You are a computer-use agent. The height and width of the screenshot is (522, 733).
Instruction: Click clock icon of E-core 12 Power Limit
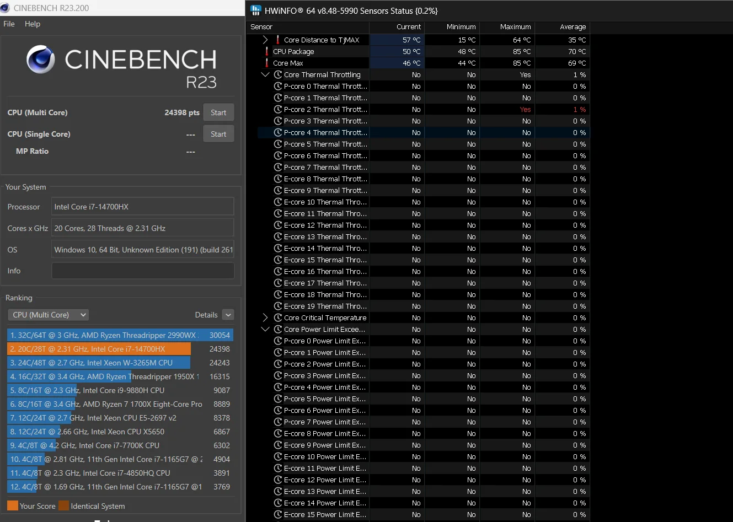point(278,480)
